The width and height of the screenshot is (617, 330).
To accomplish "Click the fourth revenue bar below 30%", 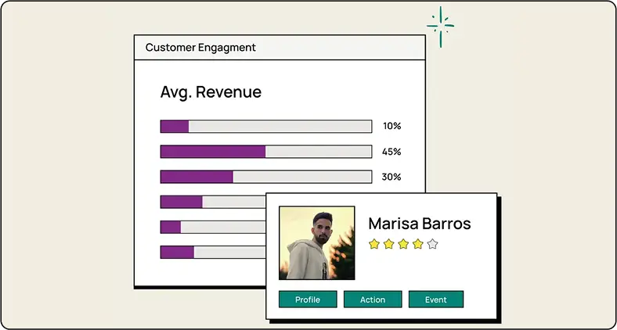I will point(213,202).
